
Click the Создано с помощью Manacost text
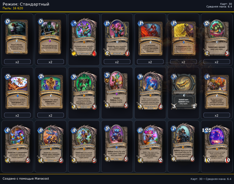[26, 179]
